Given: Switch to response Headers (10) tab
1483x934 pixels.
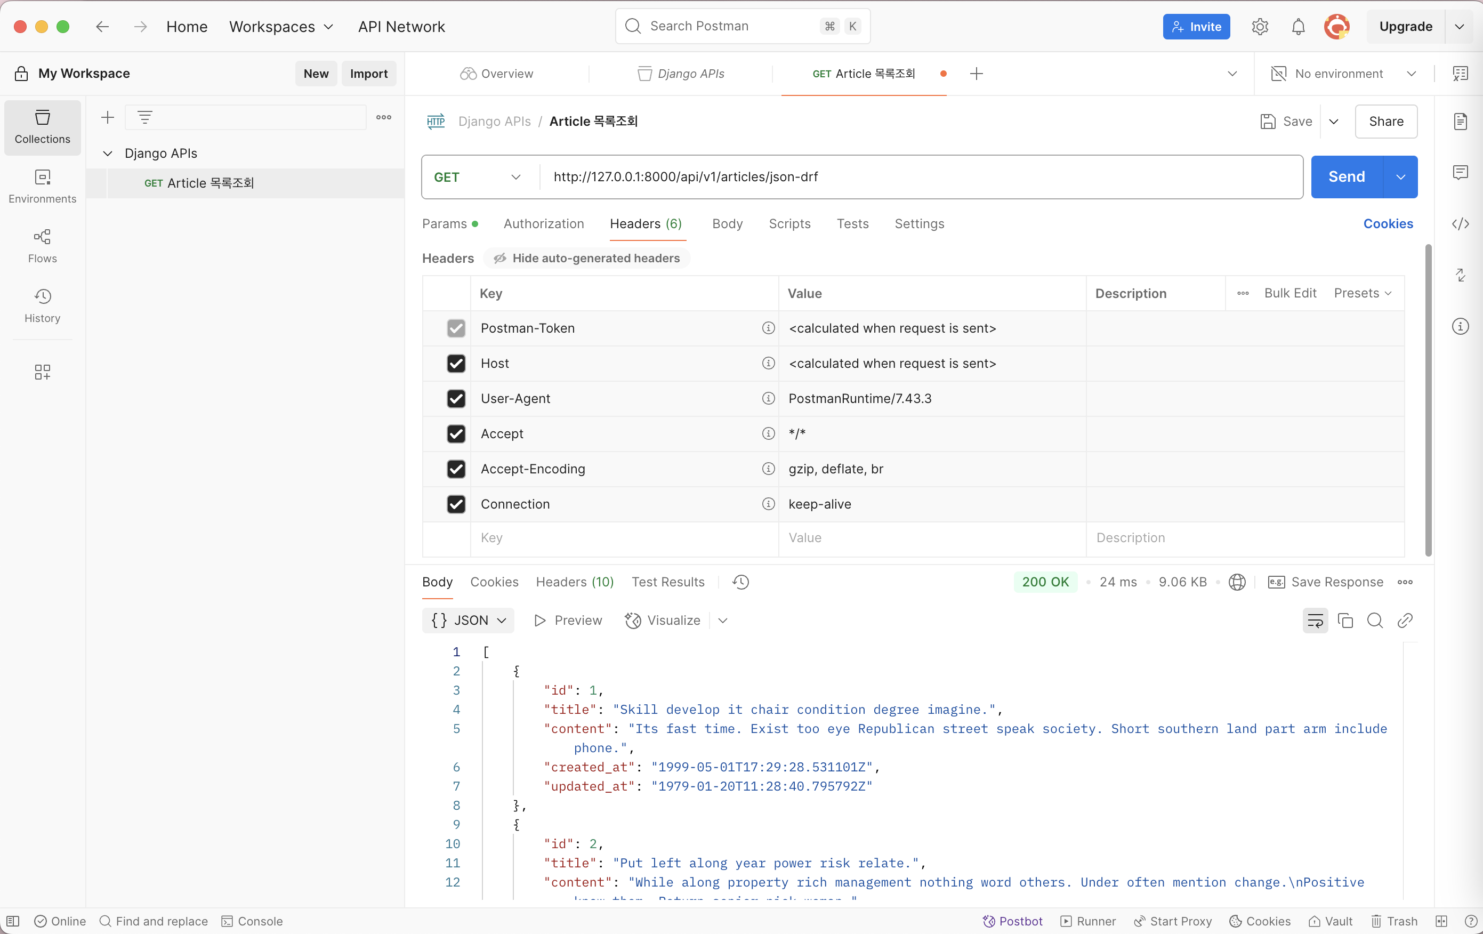Looking at the screenshot, I should 575,582.
